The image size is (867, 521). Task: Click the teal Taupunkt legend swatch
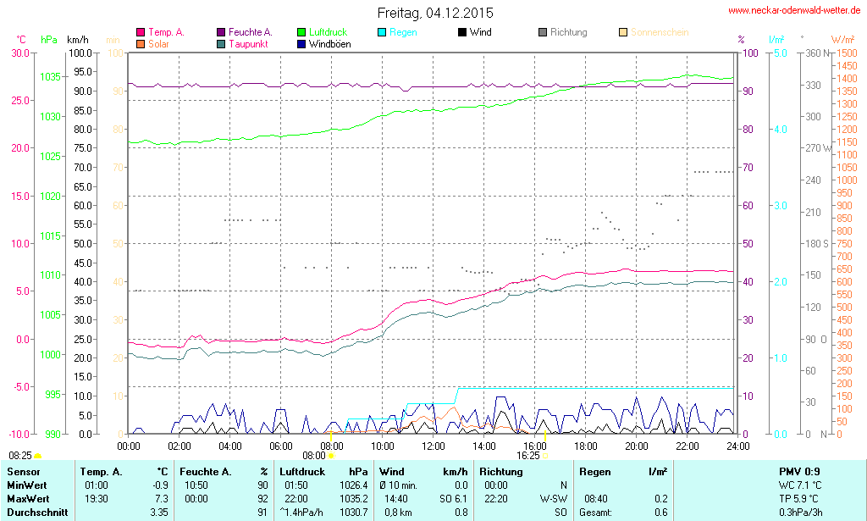point(221,43)
